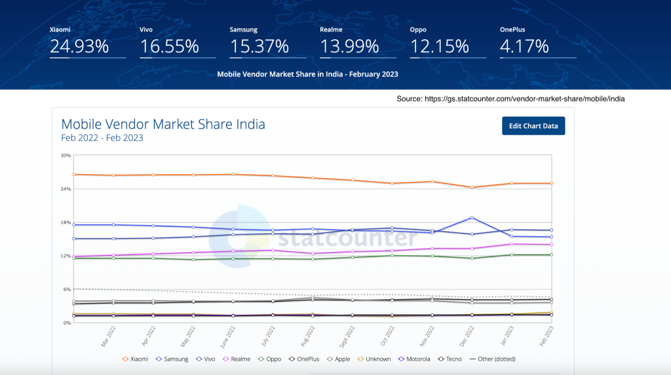Open the statcounter source URL
Image resolution: width=671 pixels, height=375 pixels.
[525, 99]
